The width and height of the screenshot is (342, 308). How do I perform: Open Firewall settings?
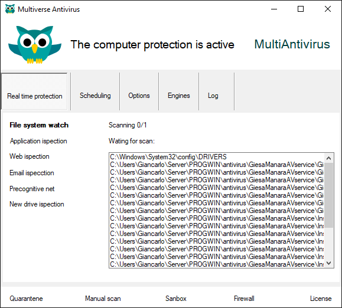(244, 299)
